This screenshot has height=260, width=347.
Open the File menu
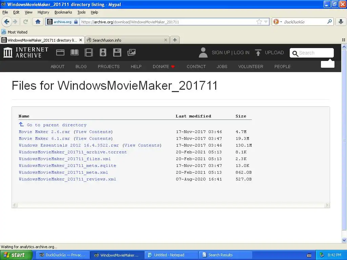(5, 12)
